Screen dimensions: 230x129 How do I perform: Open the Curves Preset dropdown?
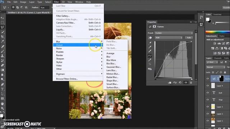point(174,33)
